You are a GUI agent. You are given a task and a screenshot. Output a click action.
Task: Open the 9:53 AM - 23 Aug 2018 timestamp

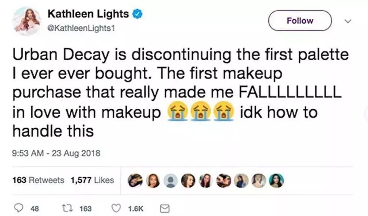(x=56, y=154)
